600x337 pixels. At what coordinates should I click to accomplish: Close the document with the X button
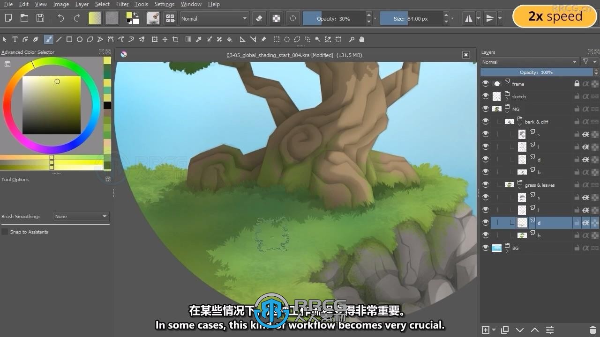[466, 55]
